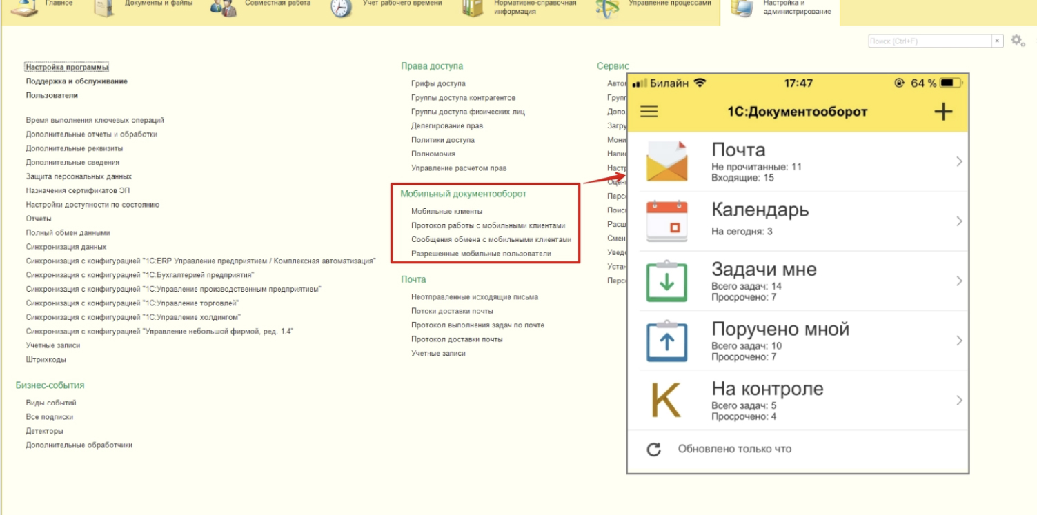Click the Нормативно-справочная информация books icon
Image resolution: width=1037 pixels, height=515 pixels.
click(473, 8)
